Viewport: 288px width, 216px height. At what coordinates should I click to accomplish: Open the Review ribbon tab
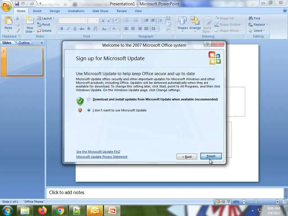point(122,11)
